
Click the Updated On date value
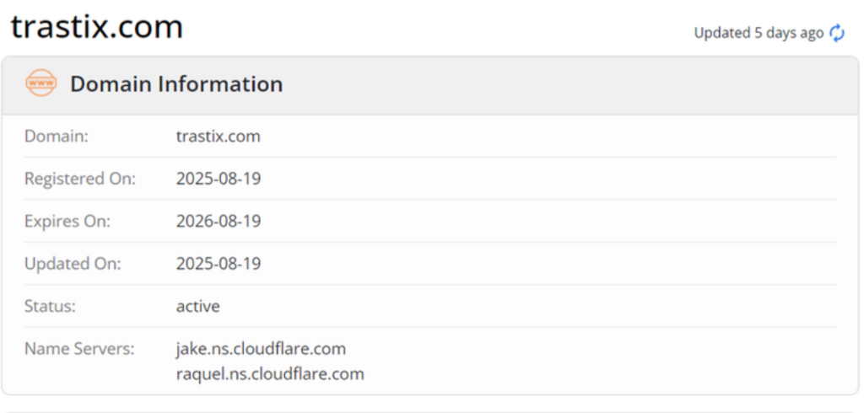[x=218, y=264]
